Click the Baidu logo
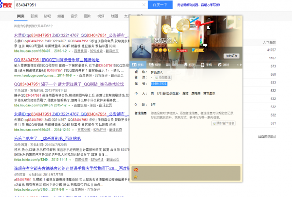The image size is (292, 197). click(6, 5)
